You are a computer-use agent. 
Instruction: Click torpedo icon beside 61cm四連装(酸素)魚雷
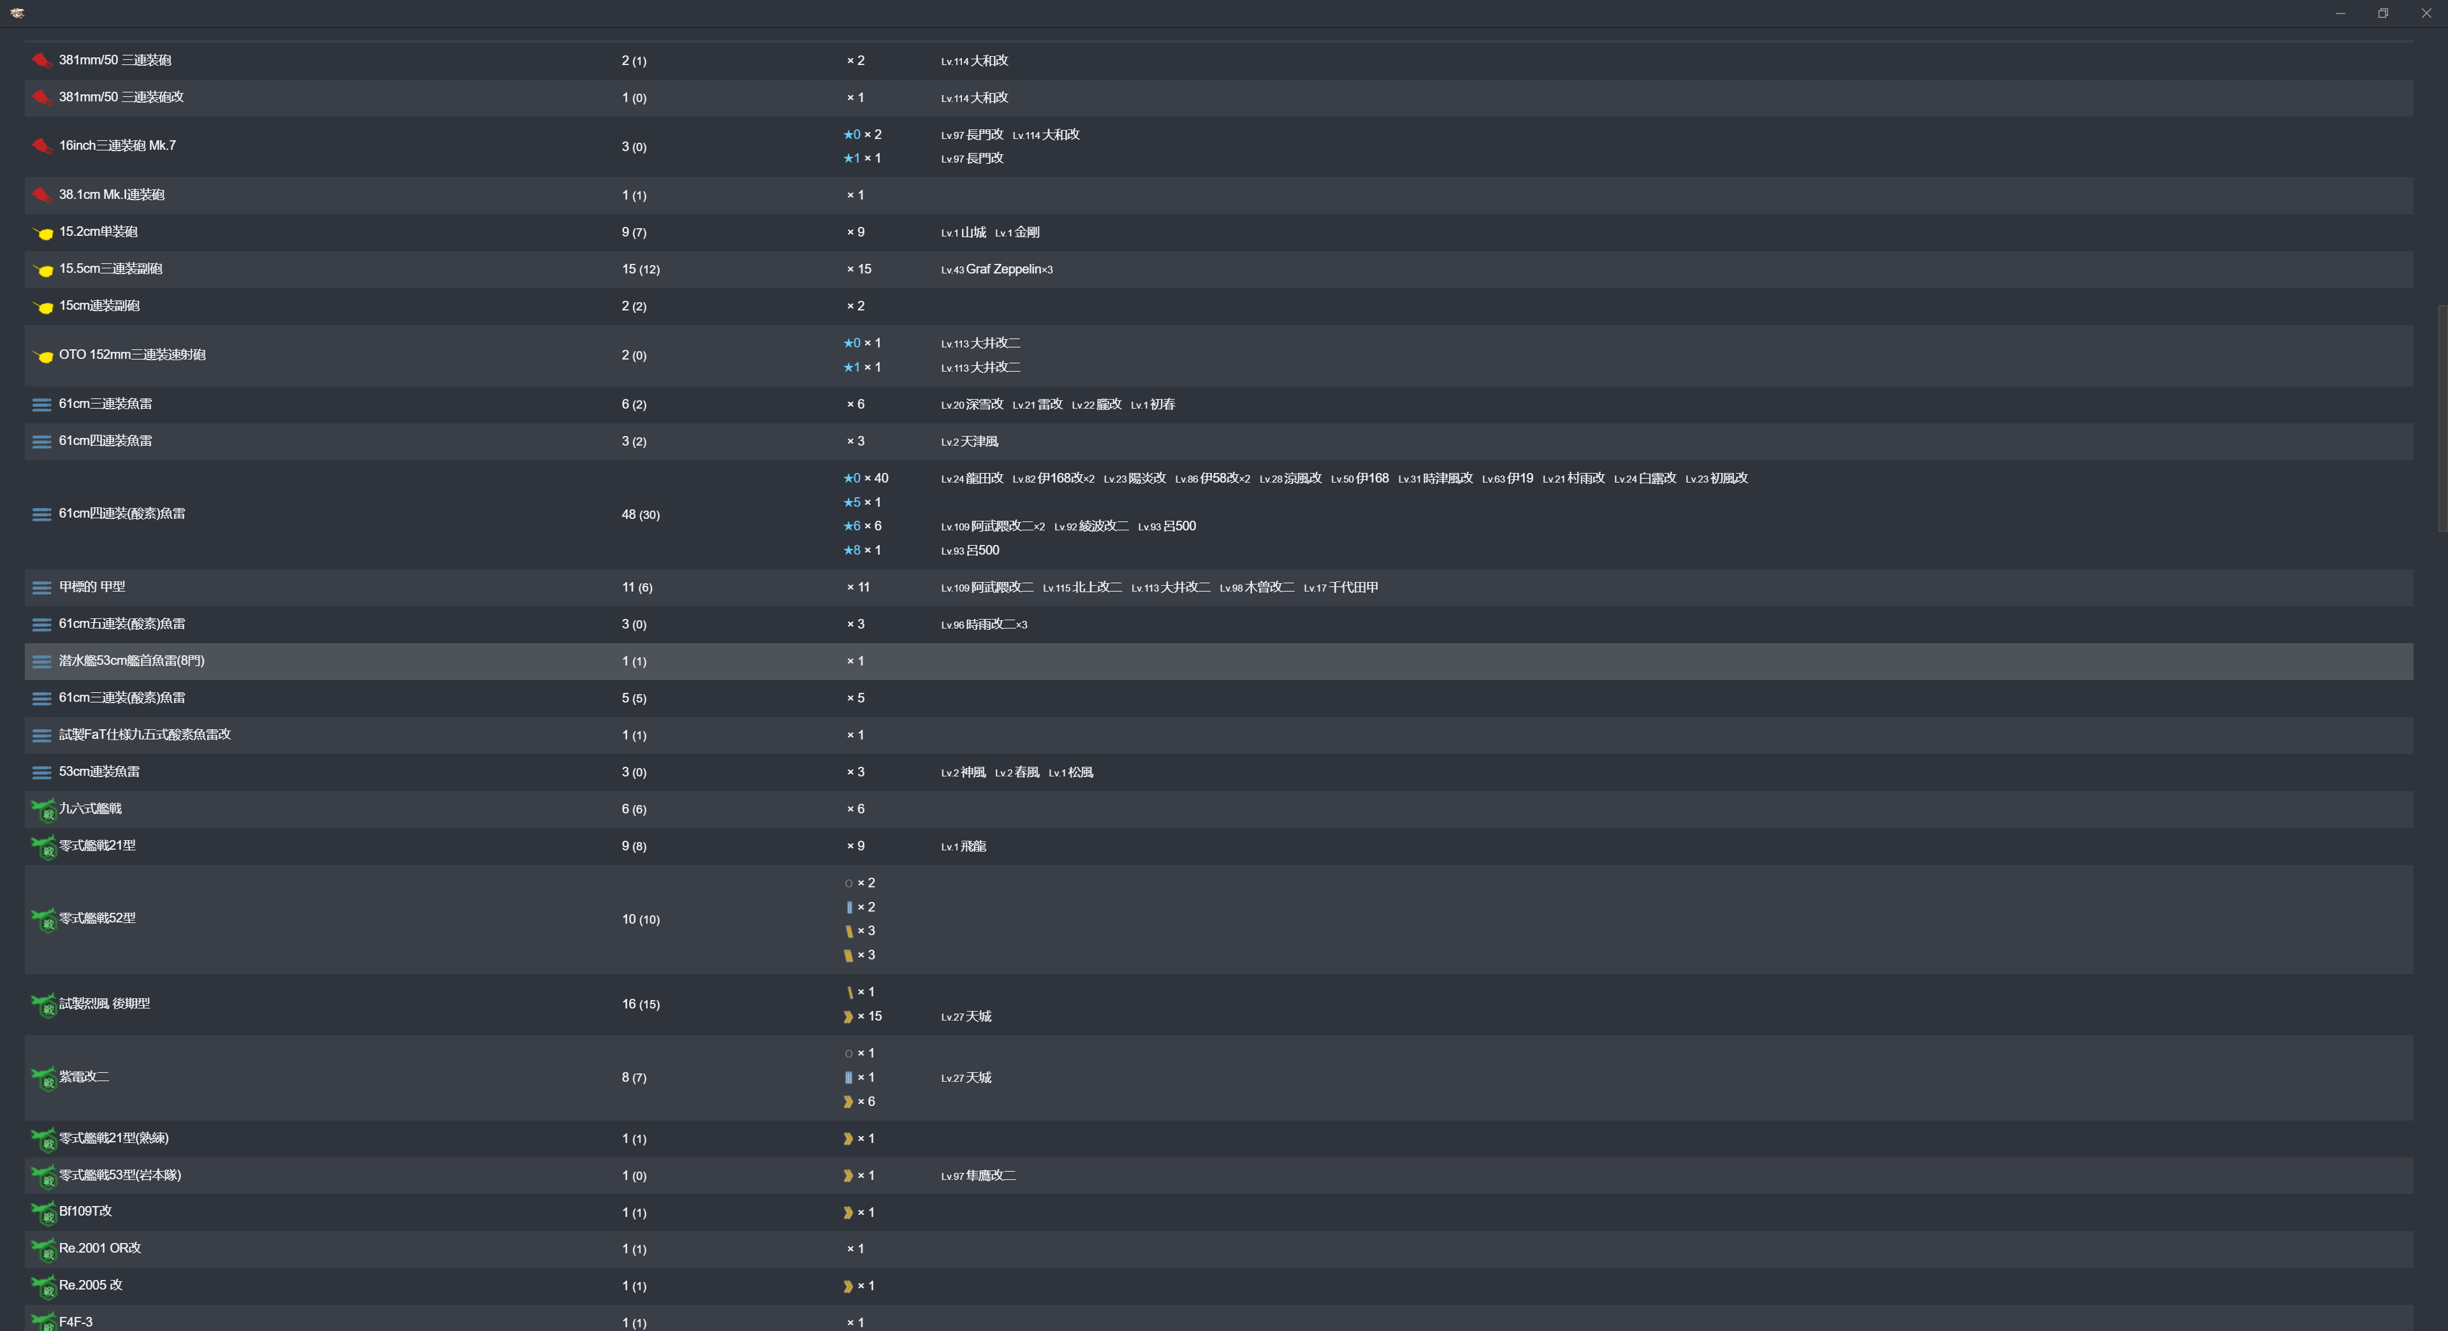(x=42, y=515)
